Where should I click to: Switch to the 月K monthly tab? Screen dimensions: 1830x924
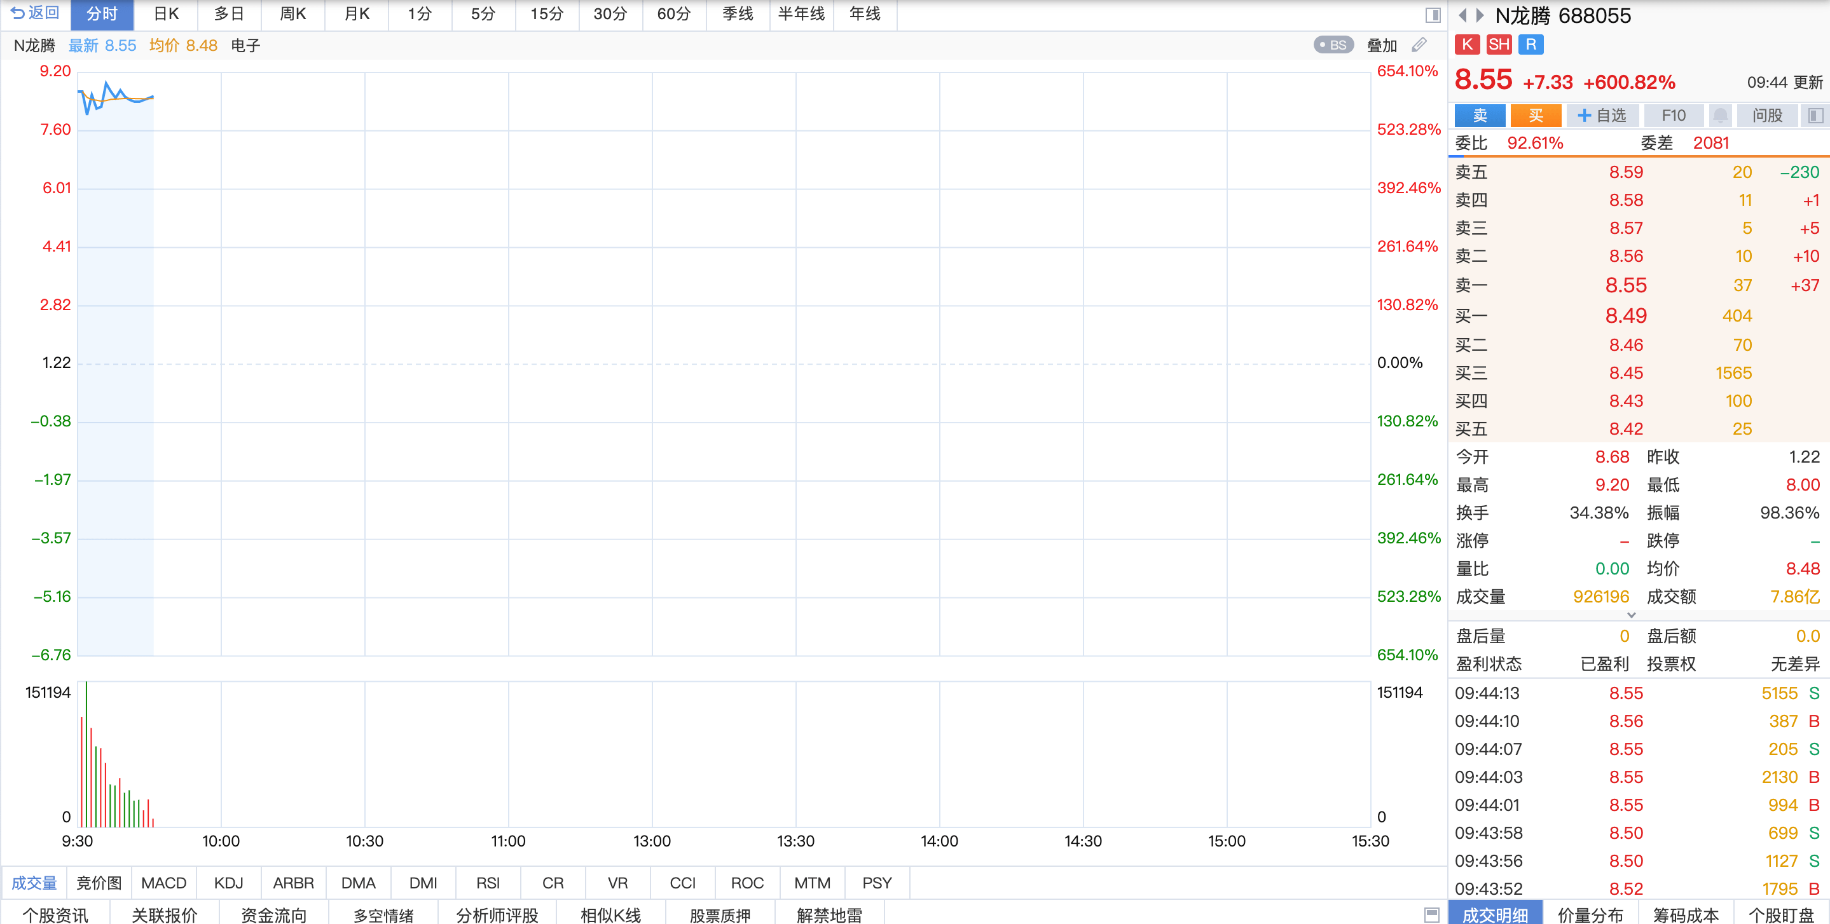[357, 14]
